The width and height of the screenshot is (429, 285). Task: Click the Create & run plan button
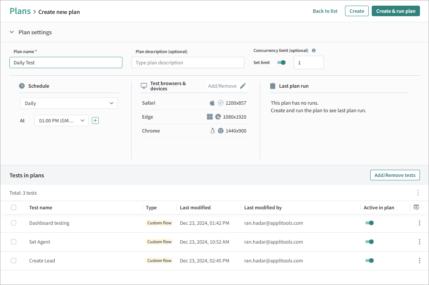pyautogui.click(x=395, y=11)
